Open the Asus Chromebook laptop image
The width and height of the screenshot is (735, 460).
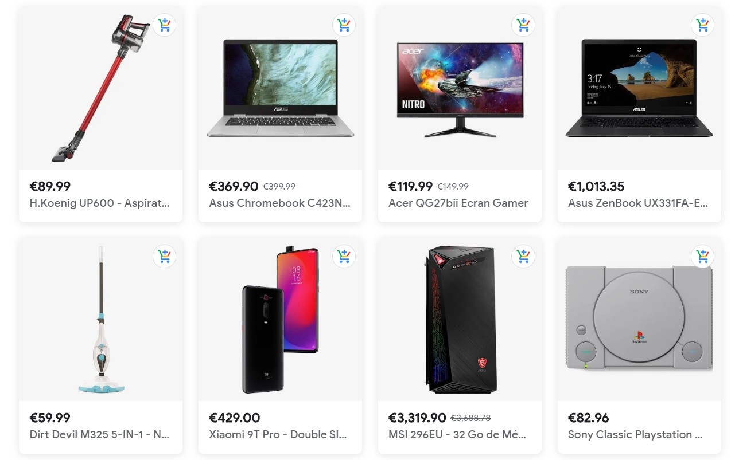(x=280, y=88)
